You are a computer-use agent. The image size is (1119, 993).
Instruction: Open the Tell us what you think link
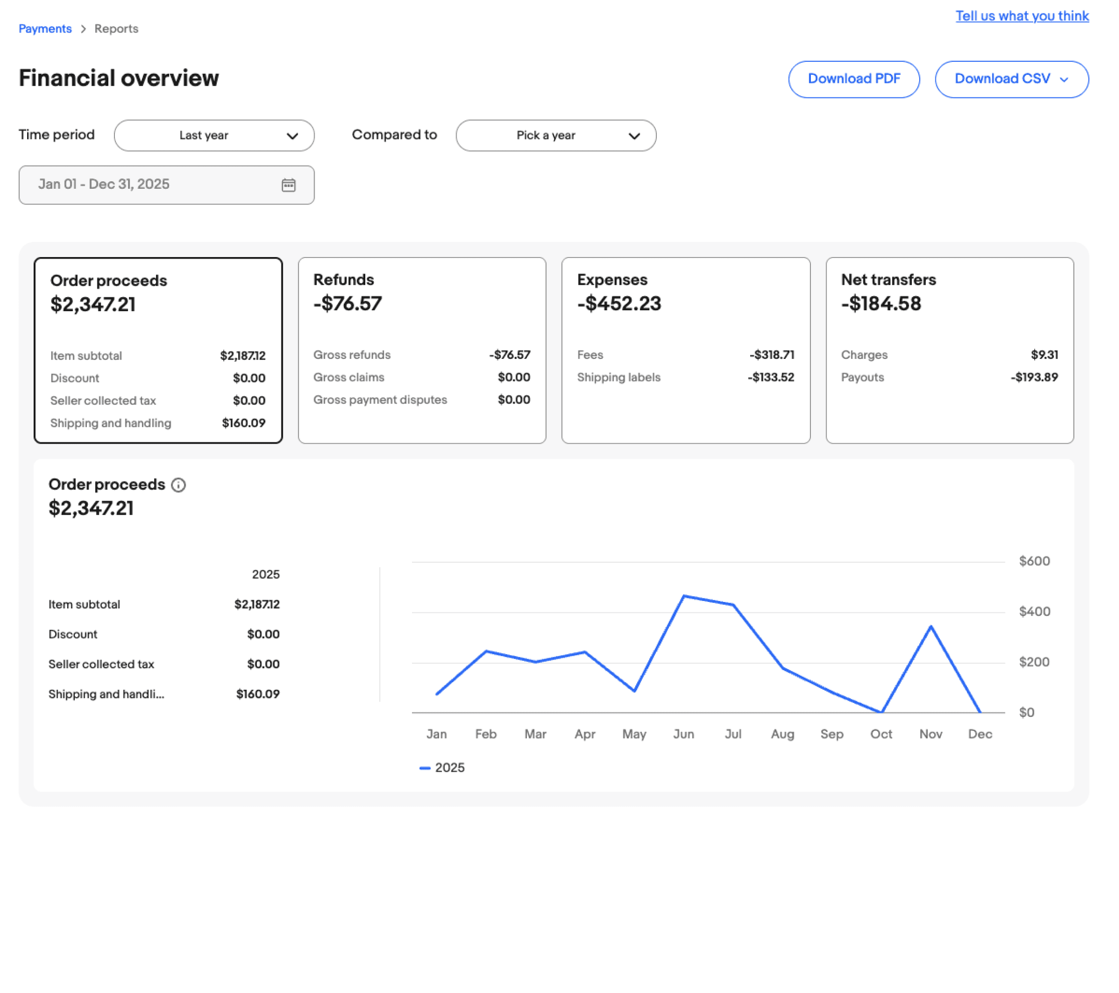click(1022, 16)
